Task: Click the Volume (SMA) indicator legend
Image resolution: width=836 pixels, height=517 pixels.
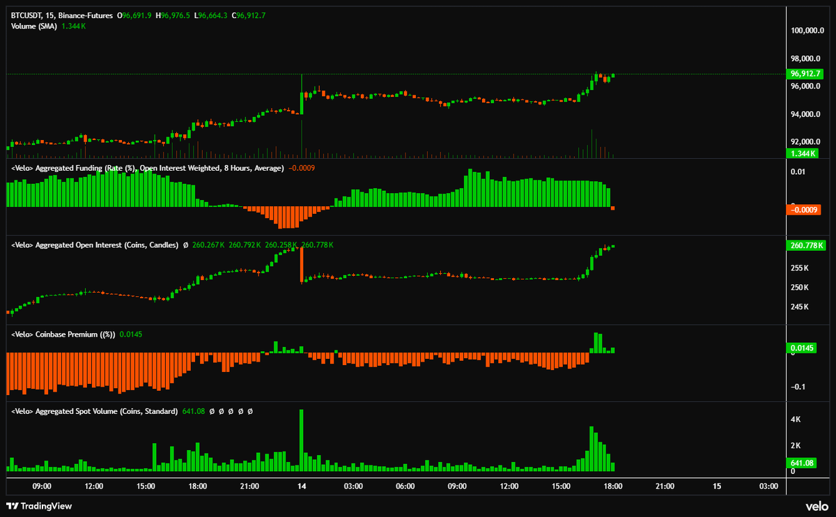Action: [36, 26]
